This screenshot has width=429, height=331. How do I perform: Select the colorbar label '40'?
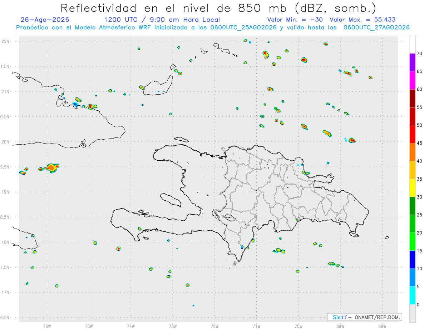click(420, 161)
